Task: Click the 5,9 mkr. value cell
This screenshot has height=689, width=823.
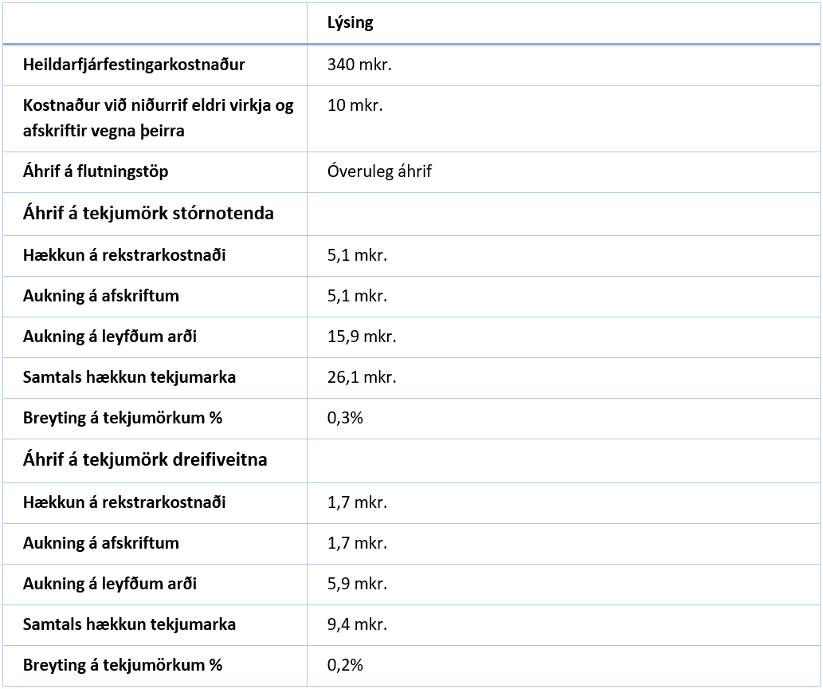Action: coord(357,584)
